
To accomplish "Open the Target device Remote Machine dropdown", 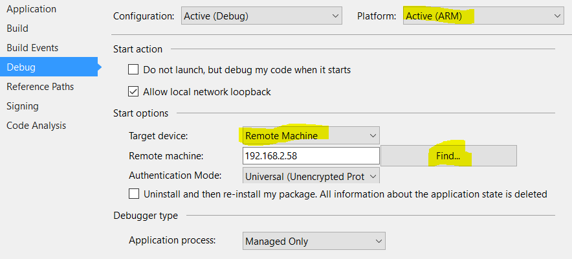I will (x=311, y=136).
